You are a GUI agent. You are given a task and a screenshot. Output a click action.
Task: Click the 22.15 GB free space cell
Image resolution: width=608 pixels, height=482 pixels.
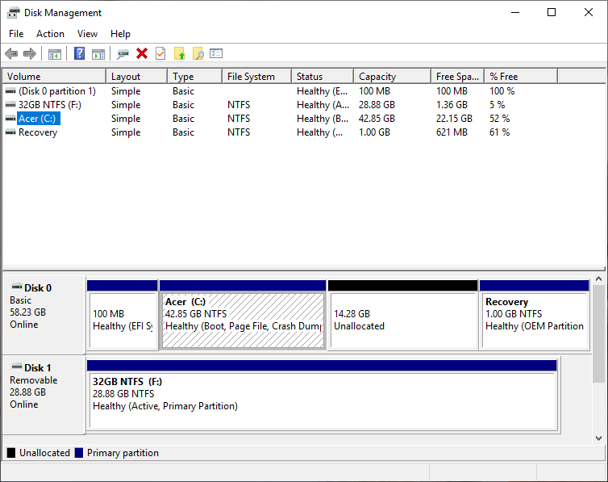point(454,119)
